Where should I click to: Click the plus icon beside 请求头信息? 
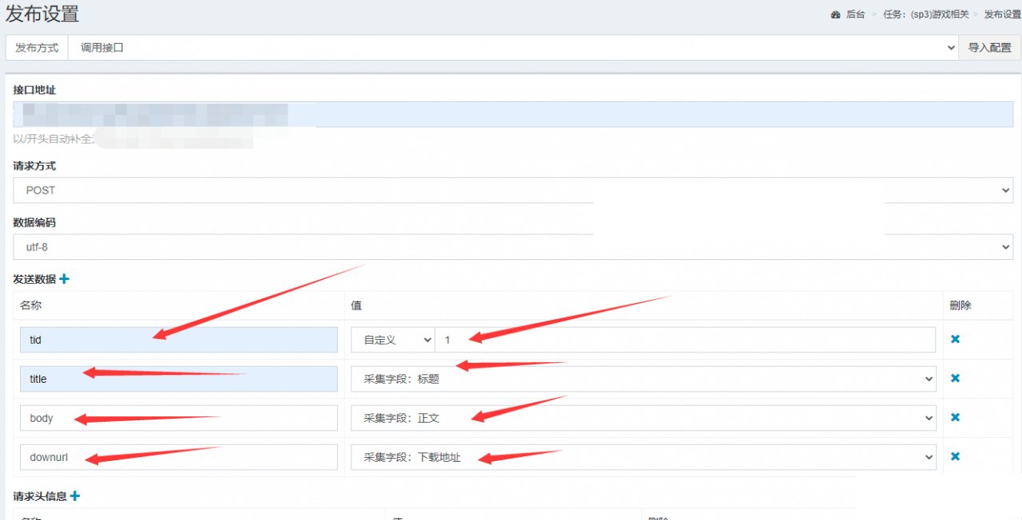[75, 496]
